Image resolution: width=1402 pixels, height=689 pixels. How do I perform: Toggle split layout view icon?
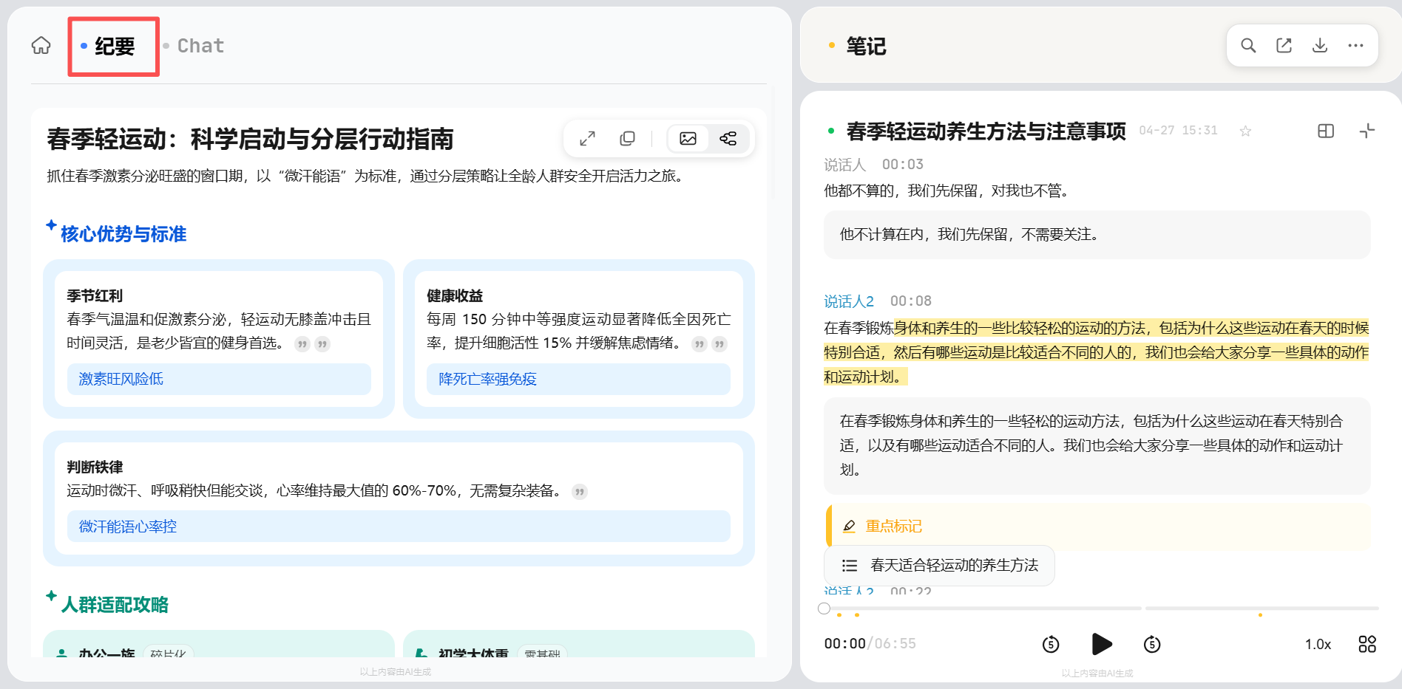pyautogui.click(x=1326, y=131)
